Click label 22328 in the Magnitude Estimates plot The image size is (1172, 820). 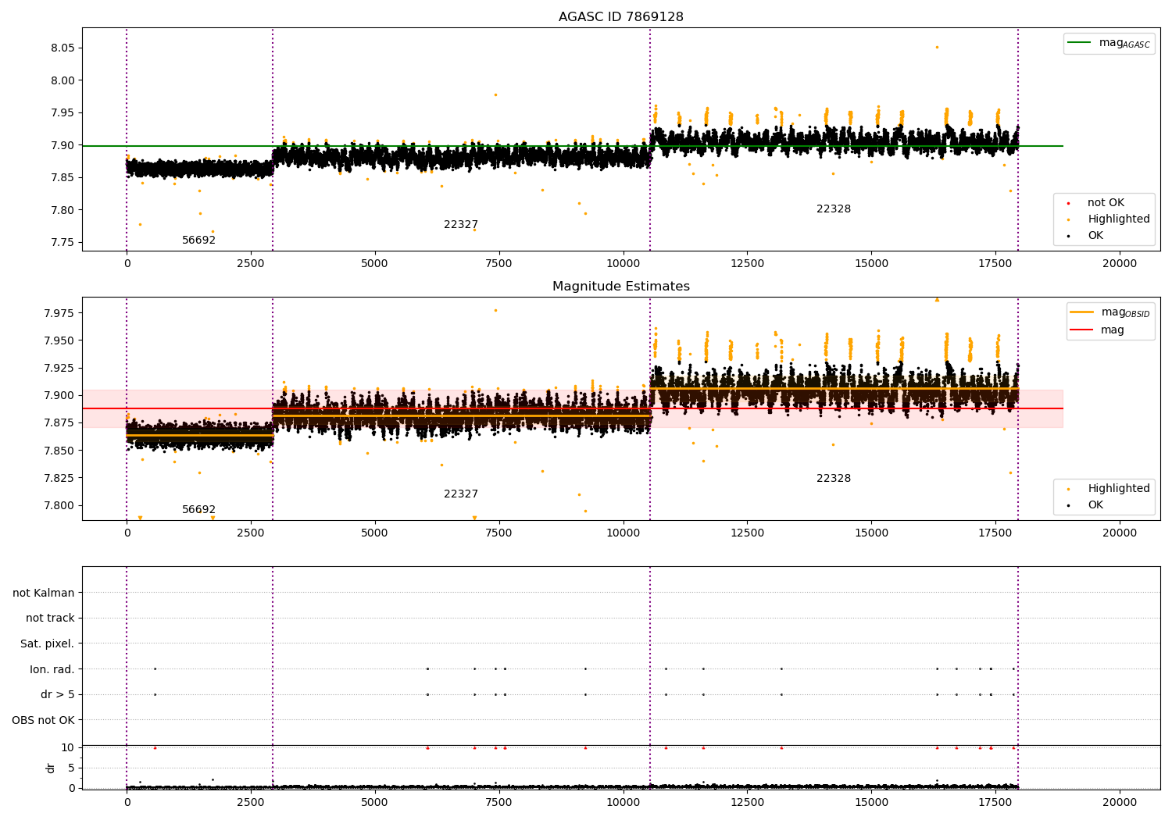[x=834, y=479]
